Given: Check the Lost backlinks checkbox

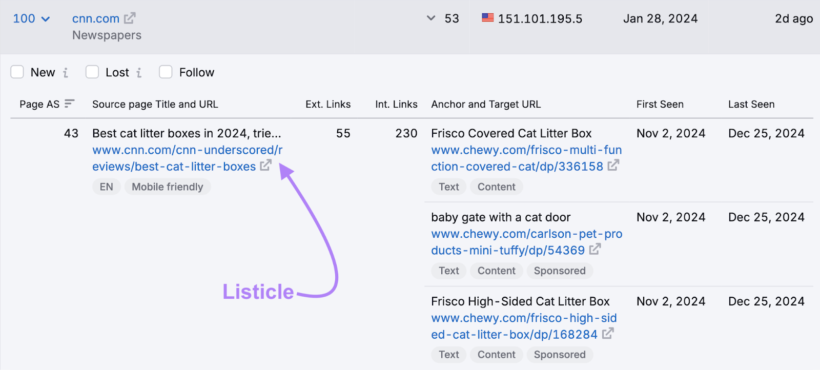Looking at the screenshot, I should click(92, 72).
